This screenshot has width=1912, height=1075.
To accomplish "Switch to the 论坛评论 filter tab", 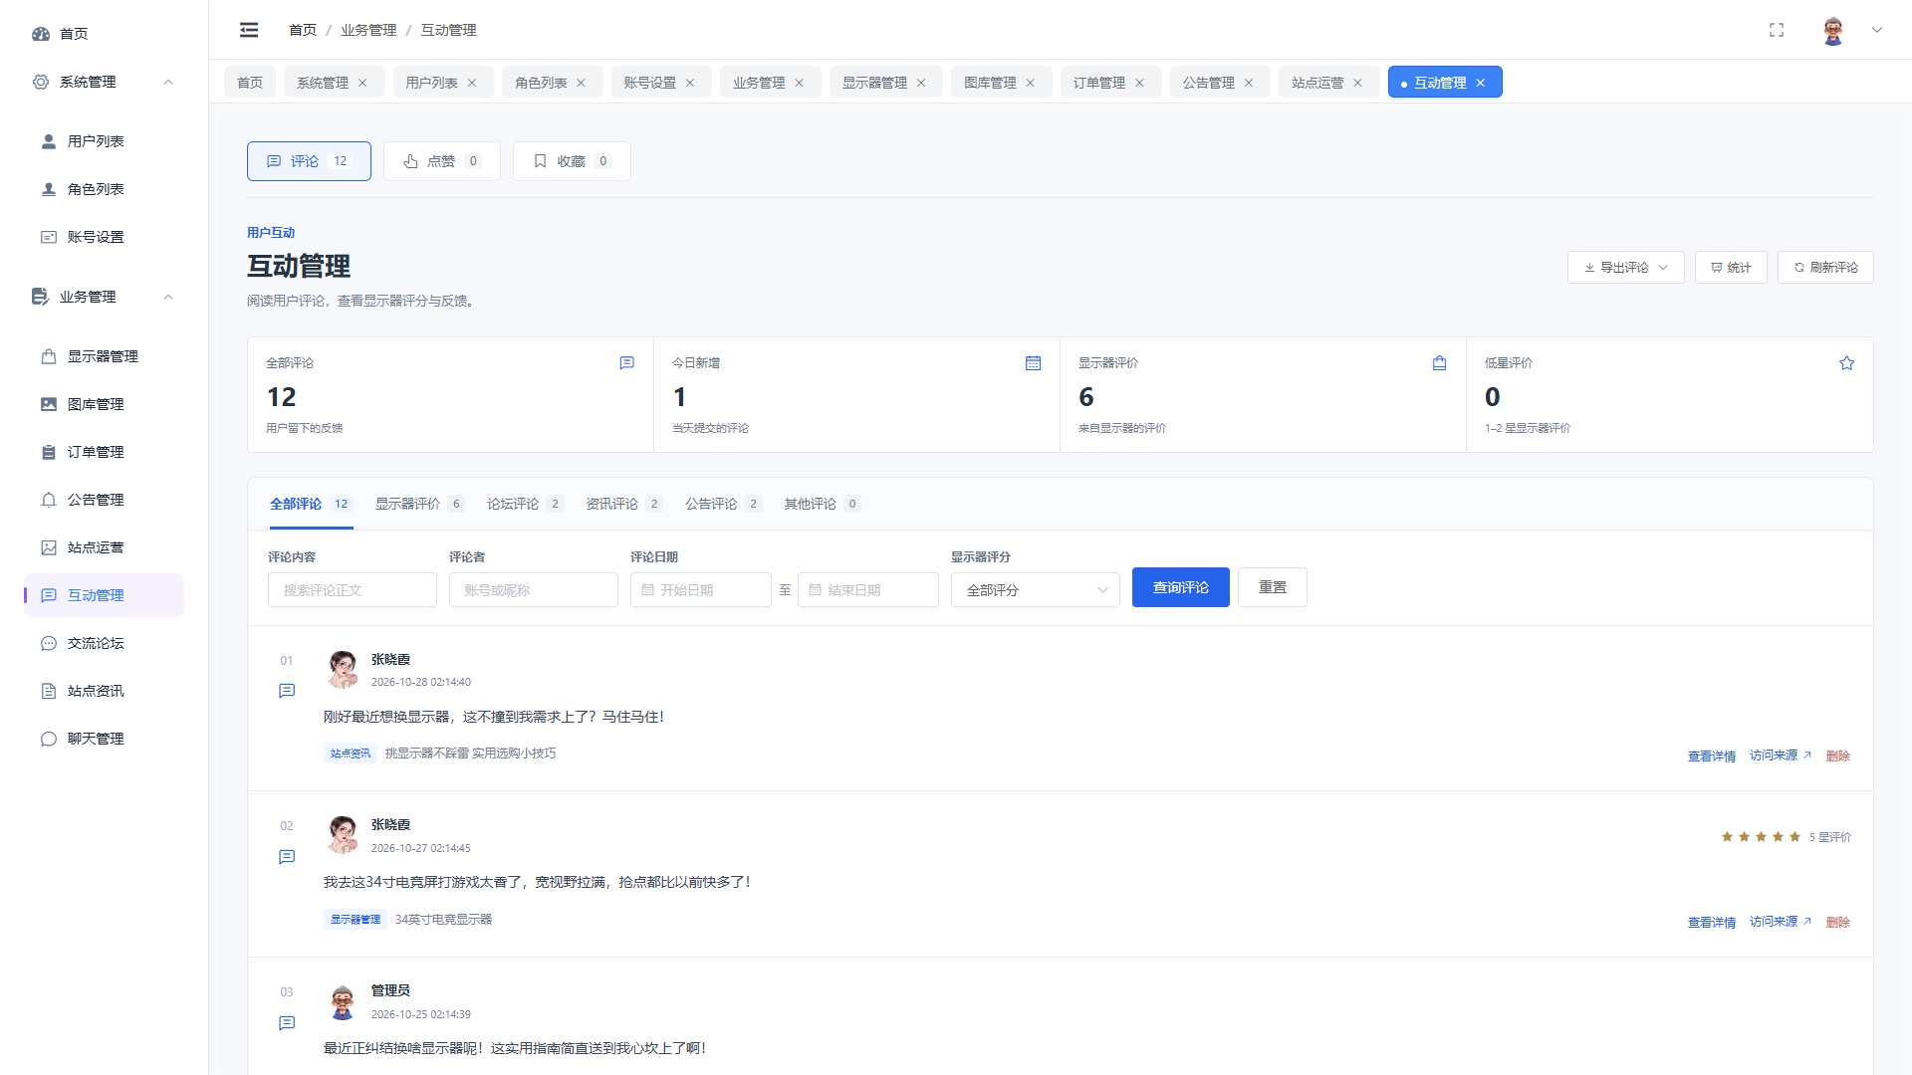I will 525,504.
